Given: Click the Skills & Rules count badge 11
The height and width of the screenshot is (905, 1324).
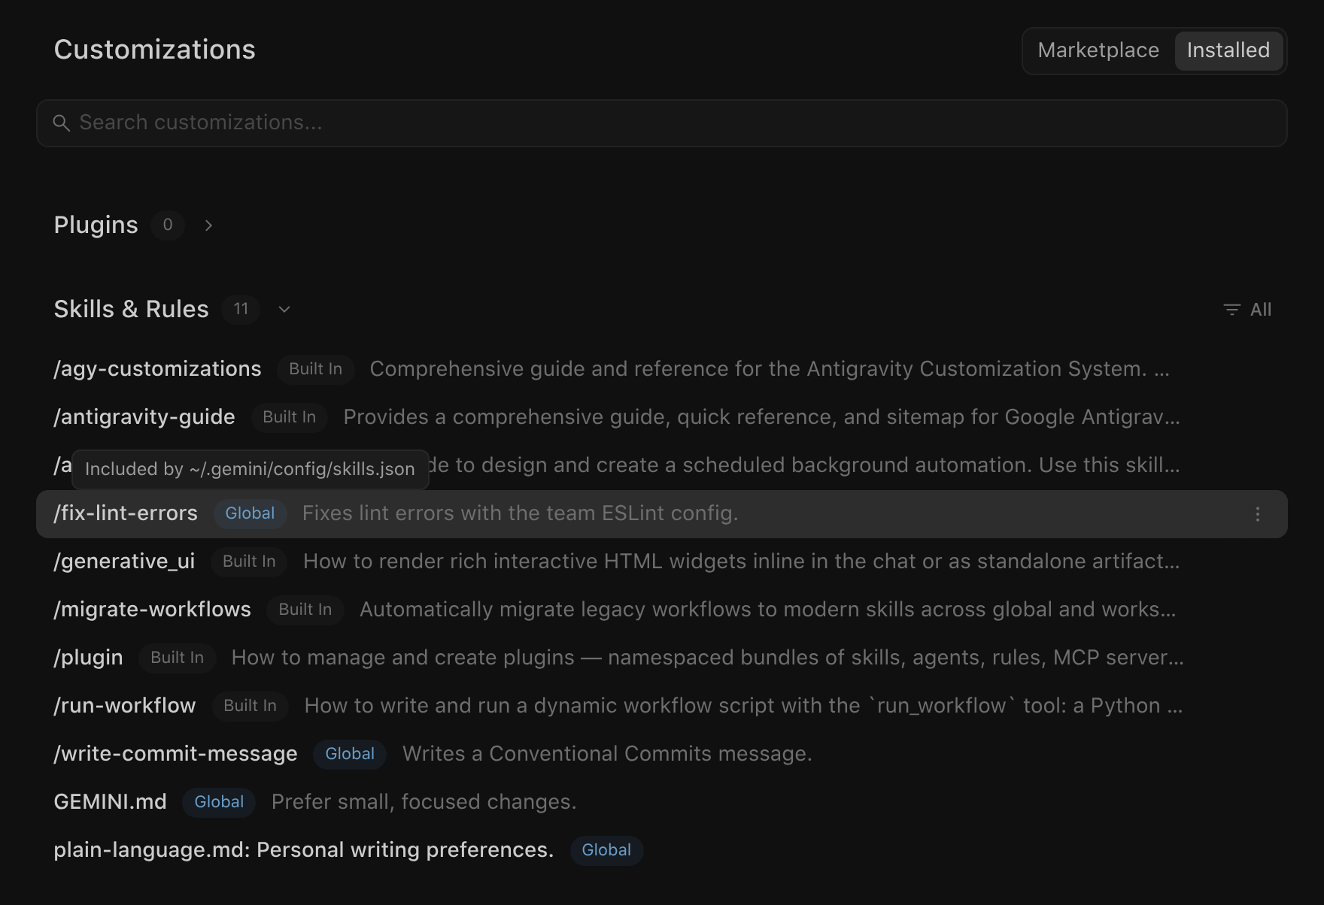Looking at the screenshot, I should click(x=241, y=309).
